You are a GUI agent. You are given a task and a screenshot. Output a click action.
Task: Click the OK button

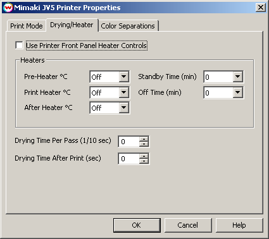pyautogui.click(x=137, y=225)
